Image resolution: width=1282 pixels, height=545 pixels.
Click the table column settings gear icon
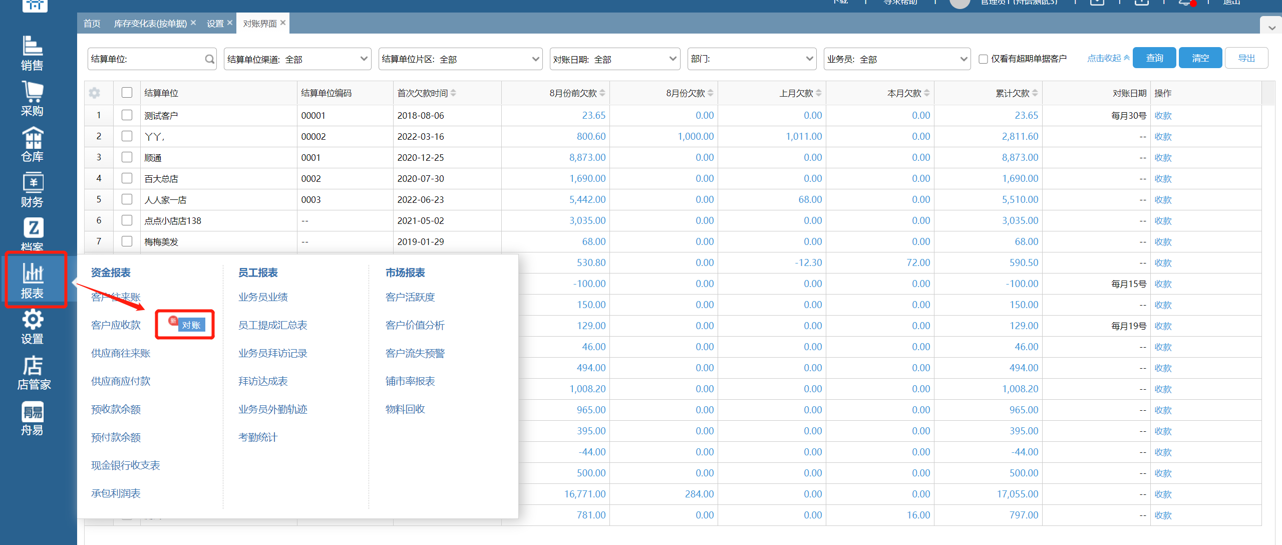click(x=94, y=93)
